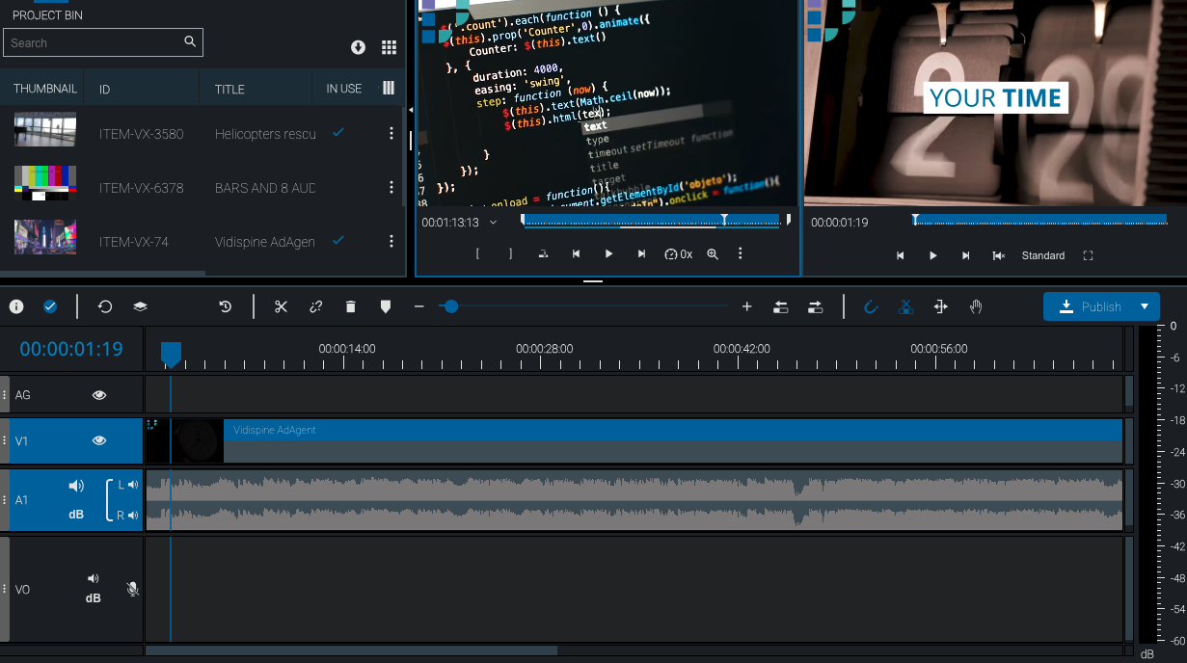
Task: Click the Publish button
Action: click(1091, 306)
